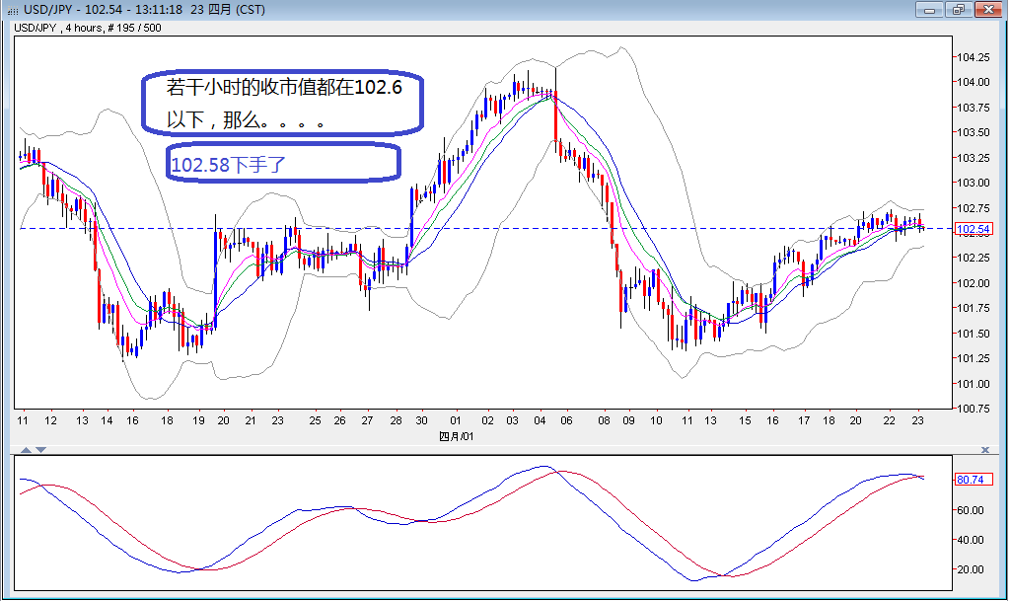Click the date label 28 on time axis
Image resolution: width=1010 pixels, height=601 pixels.
396,420
